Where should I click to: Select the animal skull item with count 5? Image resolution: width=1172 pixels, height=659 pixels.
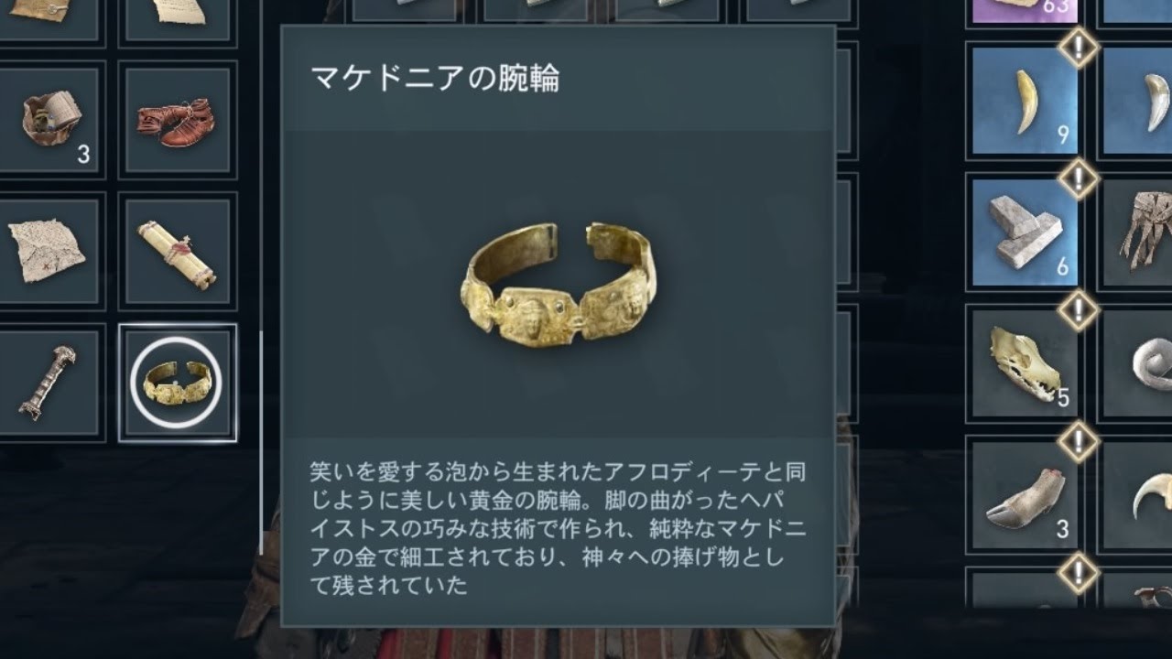[x=1025, y=363]
